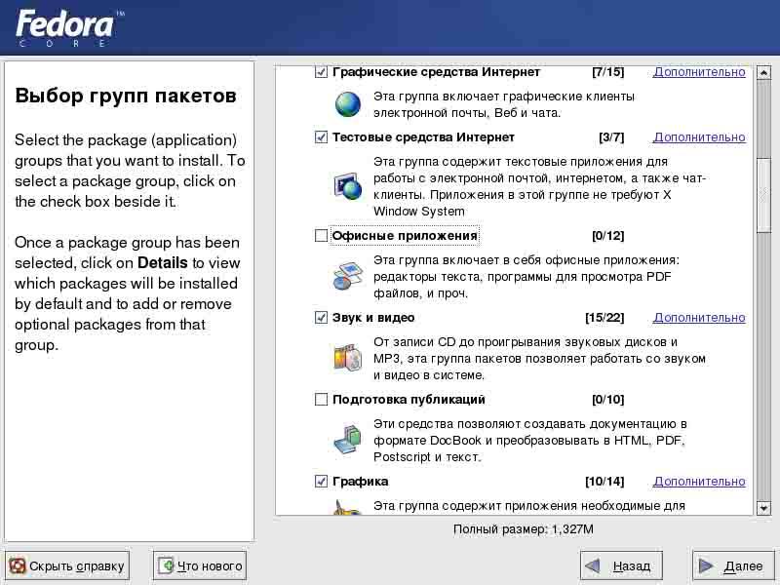Proceed with the Далее button
The image size is (780, 585).
[x=733, y=565]
